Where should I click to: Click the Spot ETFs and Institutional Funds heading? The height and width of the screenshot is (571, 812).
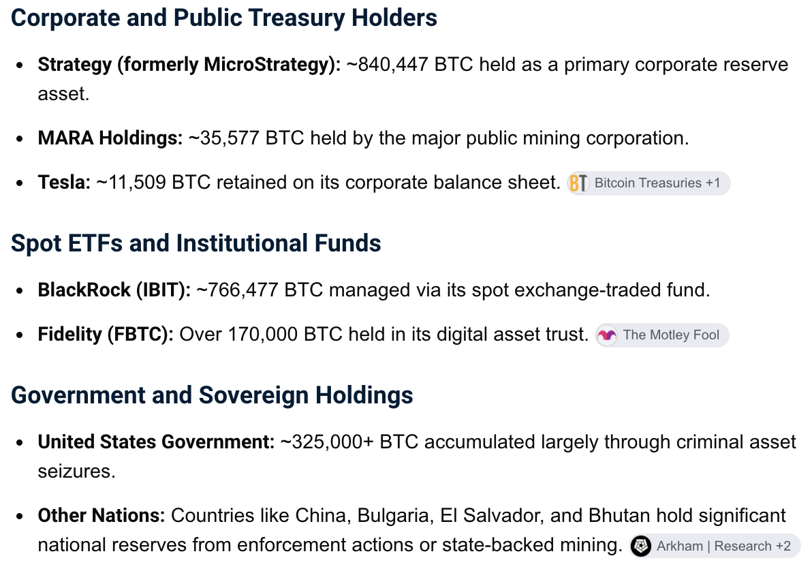click(196, 243)
